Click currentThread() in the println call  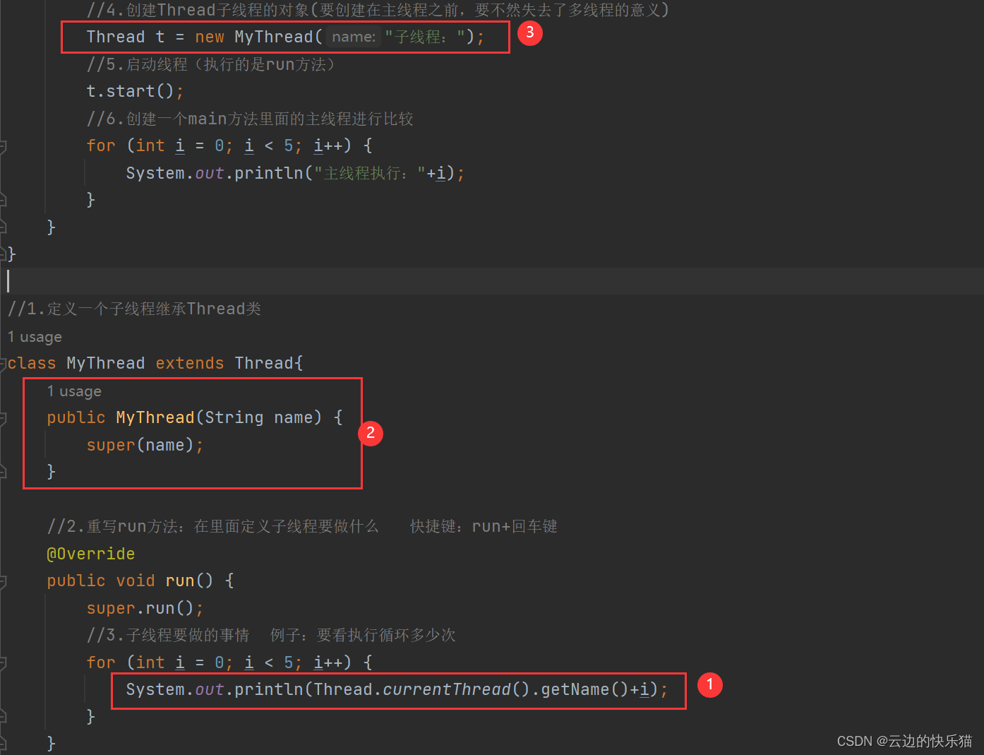click(456, 690)
